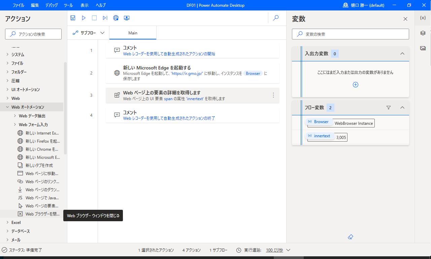Select Web ブラウザーを閉じる action
The image size is (431, 259).
[x=38, y=214]
